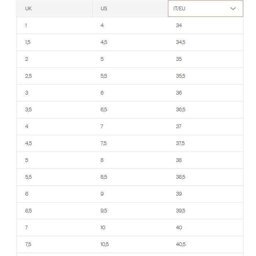This screenshot has height=256, width=256.
Task: Click the US size 10 cell
Action: tap(130, 227)
